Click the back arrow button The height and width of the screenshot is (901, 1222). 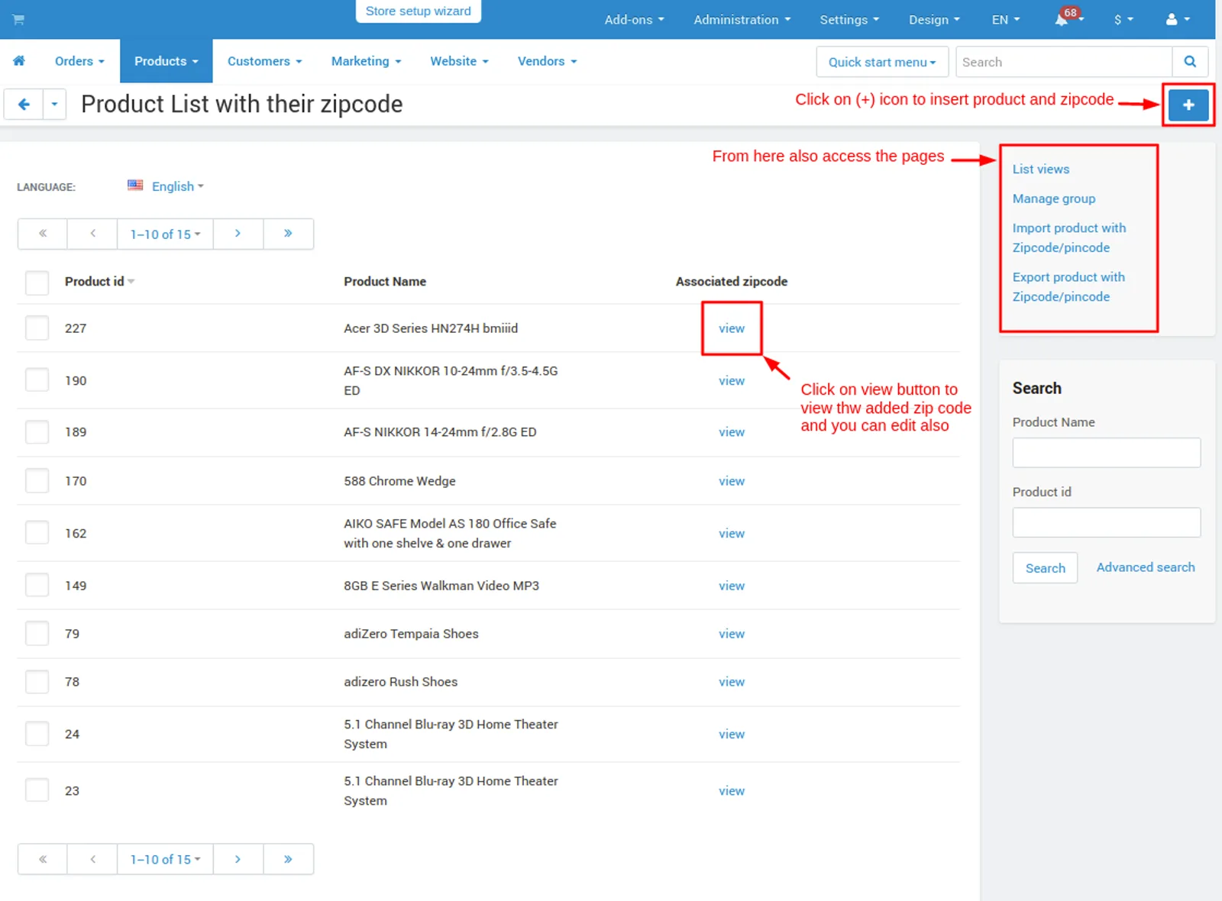(x=24, y=105)
